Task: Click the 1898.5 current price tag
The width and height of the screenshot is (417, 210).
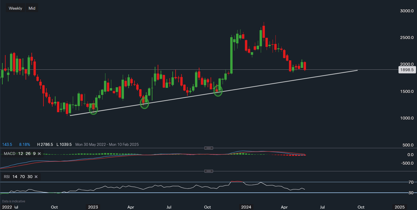Action: [x=406, y=70]
